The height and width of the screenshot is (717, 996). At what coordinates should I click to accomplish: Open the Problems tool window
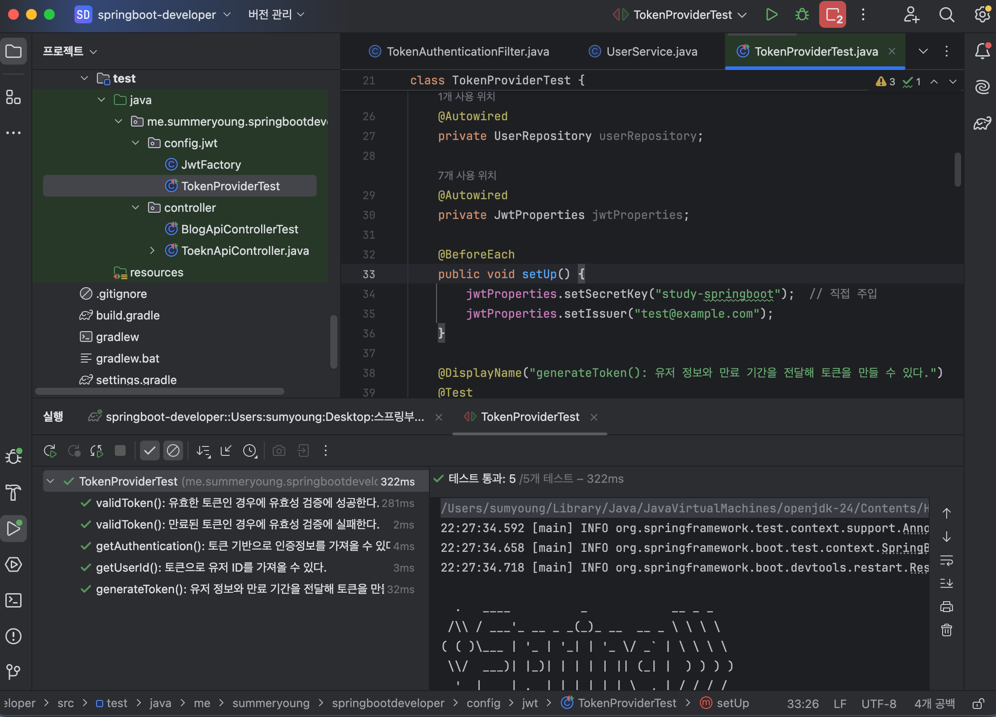coord(13,636)
